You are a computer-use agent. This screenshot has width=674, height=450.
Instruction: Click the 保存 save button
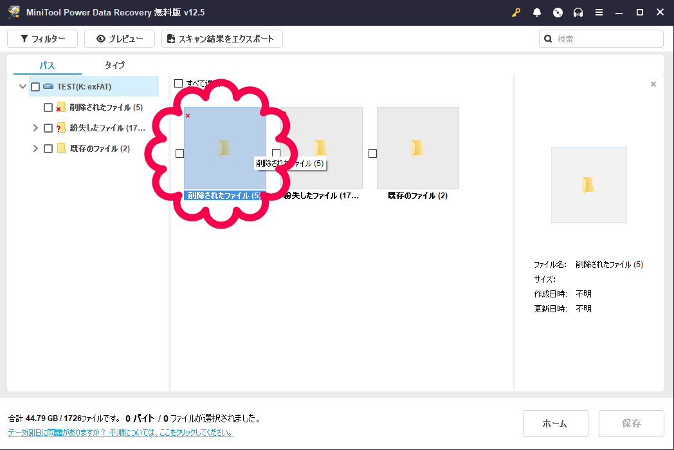[632, 424]
